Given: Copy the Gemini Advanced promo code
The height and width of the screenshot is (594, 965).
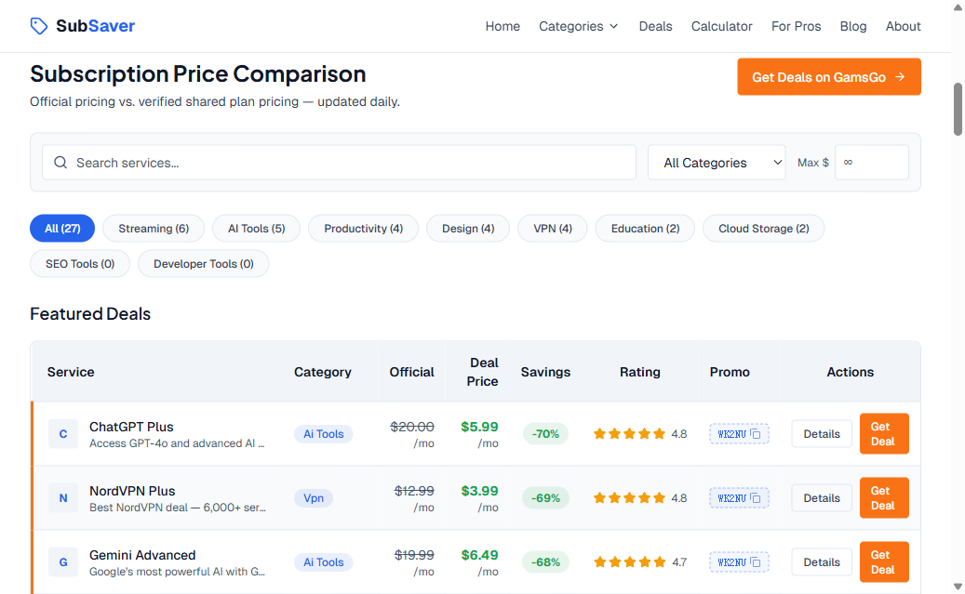Looking at the screenshot, I should [x=739, y=562].
